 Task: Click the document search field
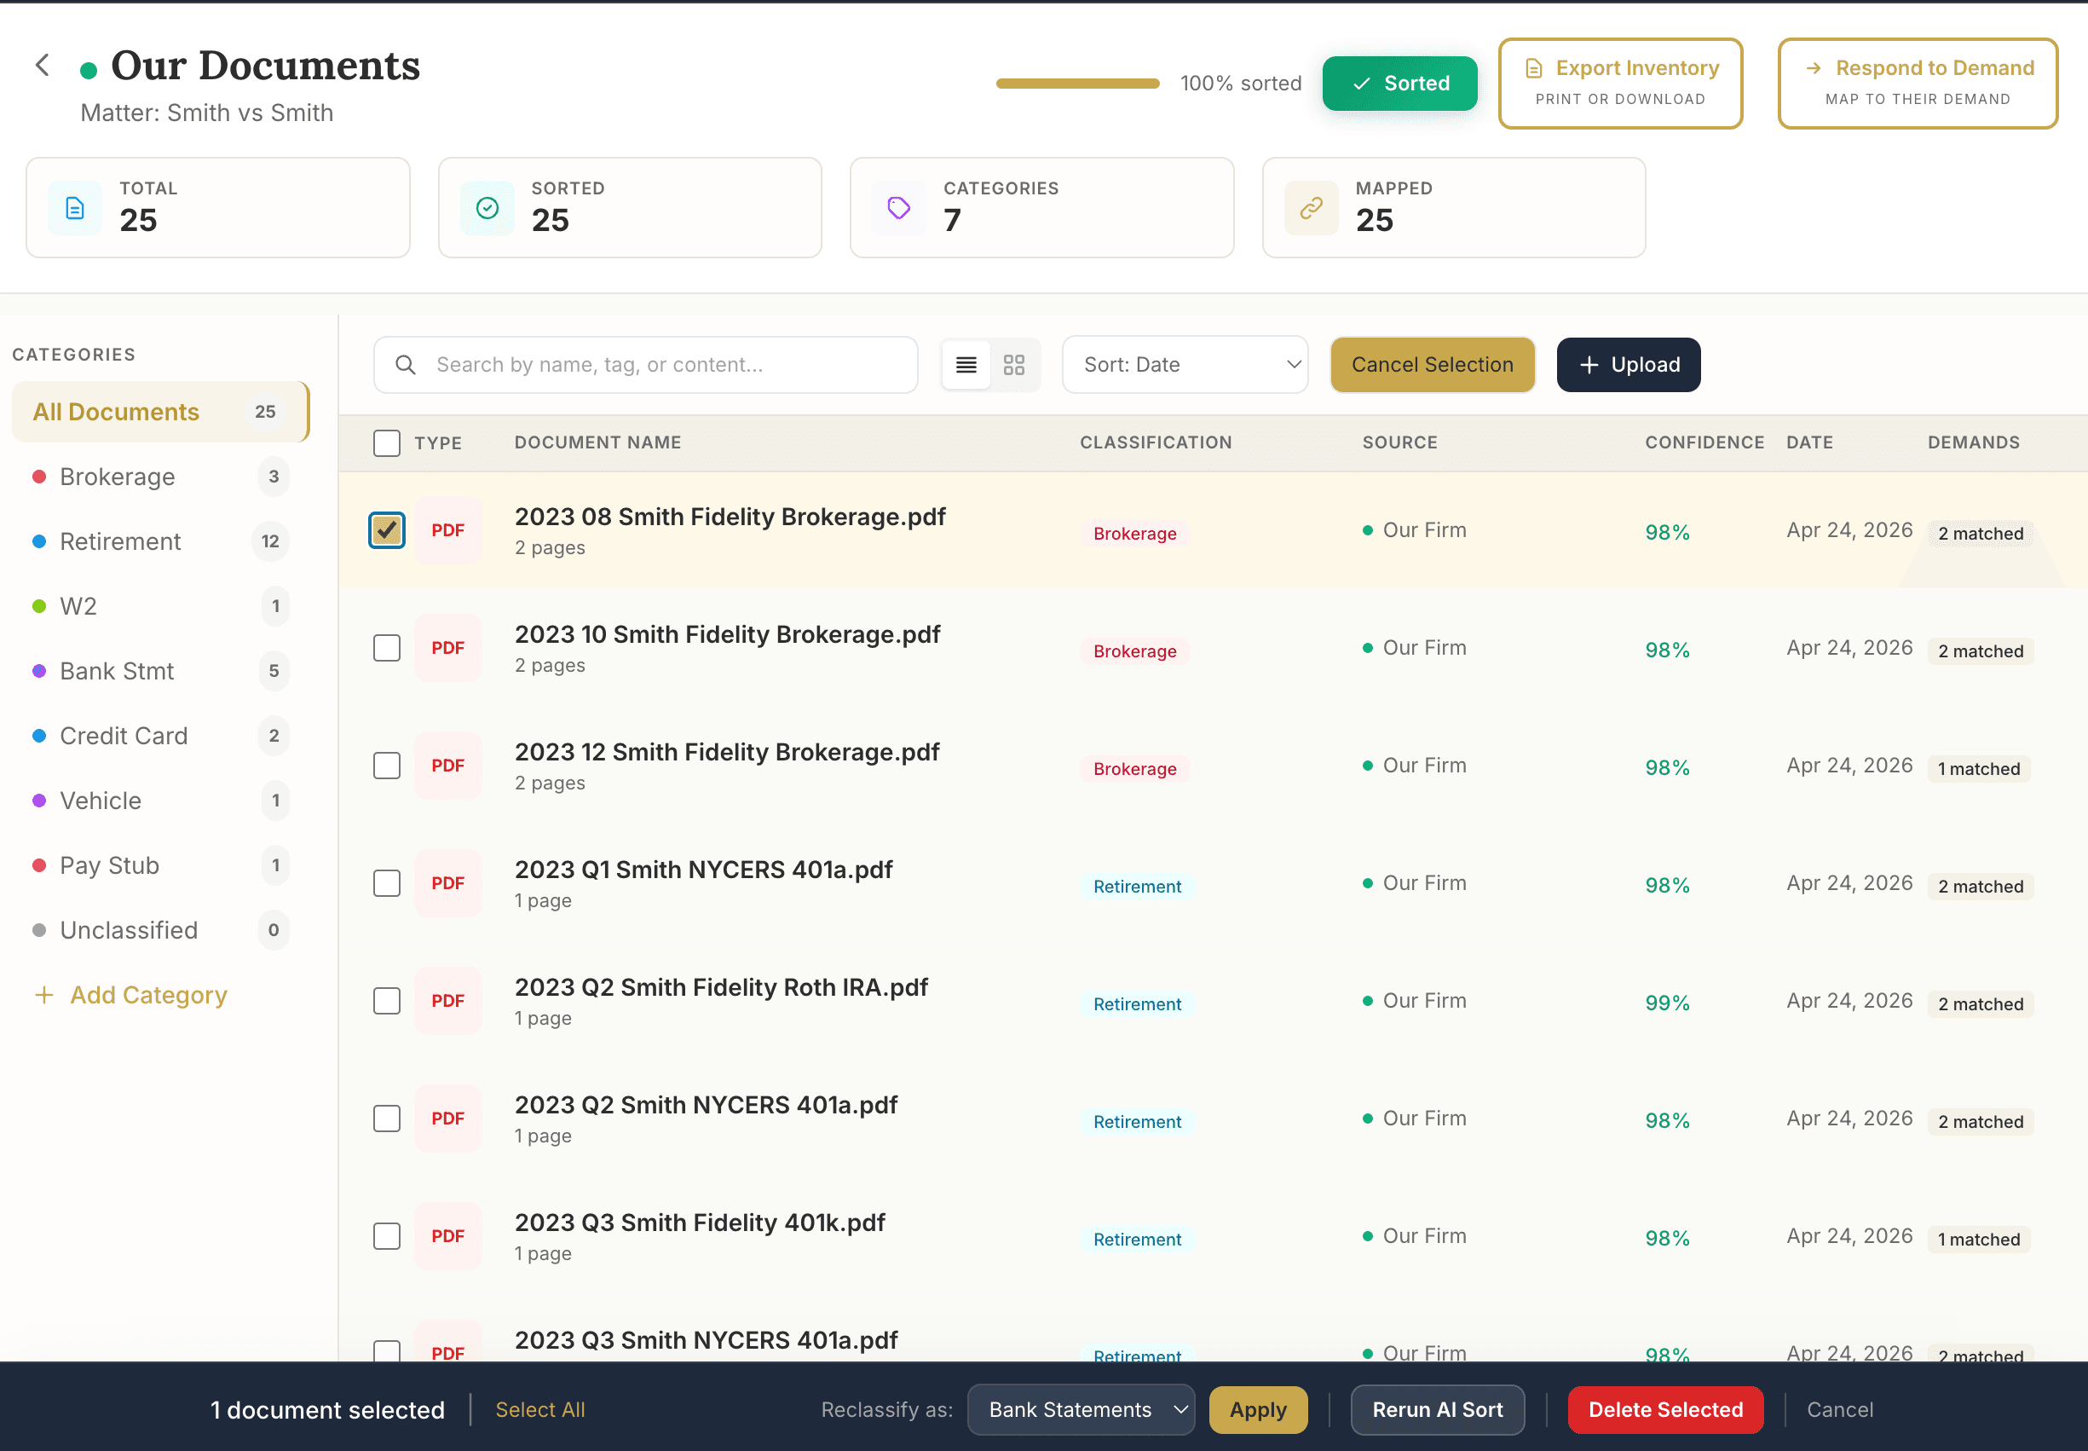[x=646, y=365]
